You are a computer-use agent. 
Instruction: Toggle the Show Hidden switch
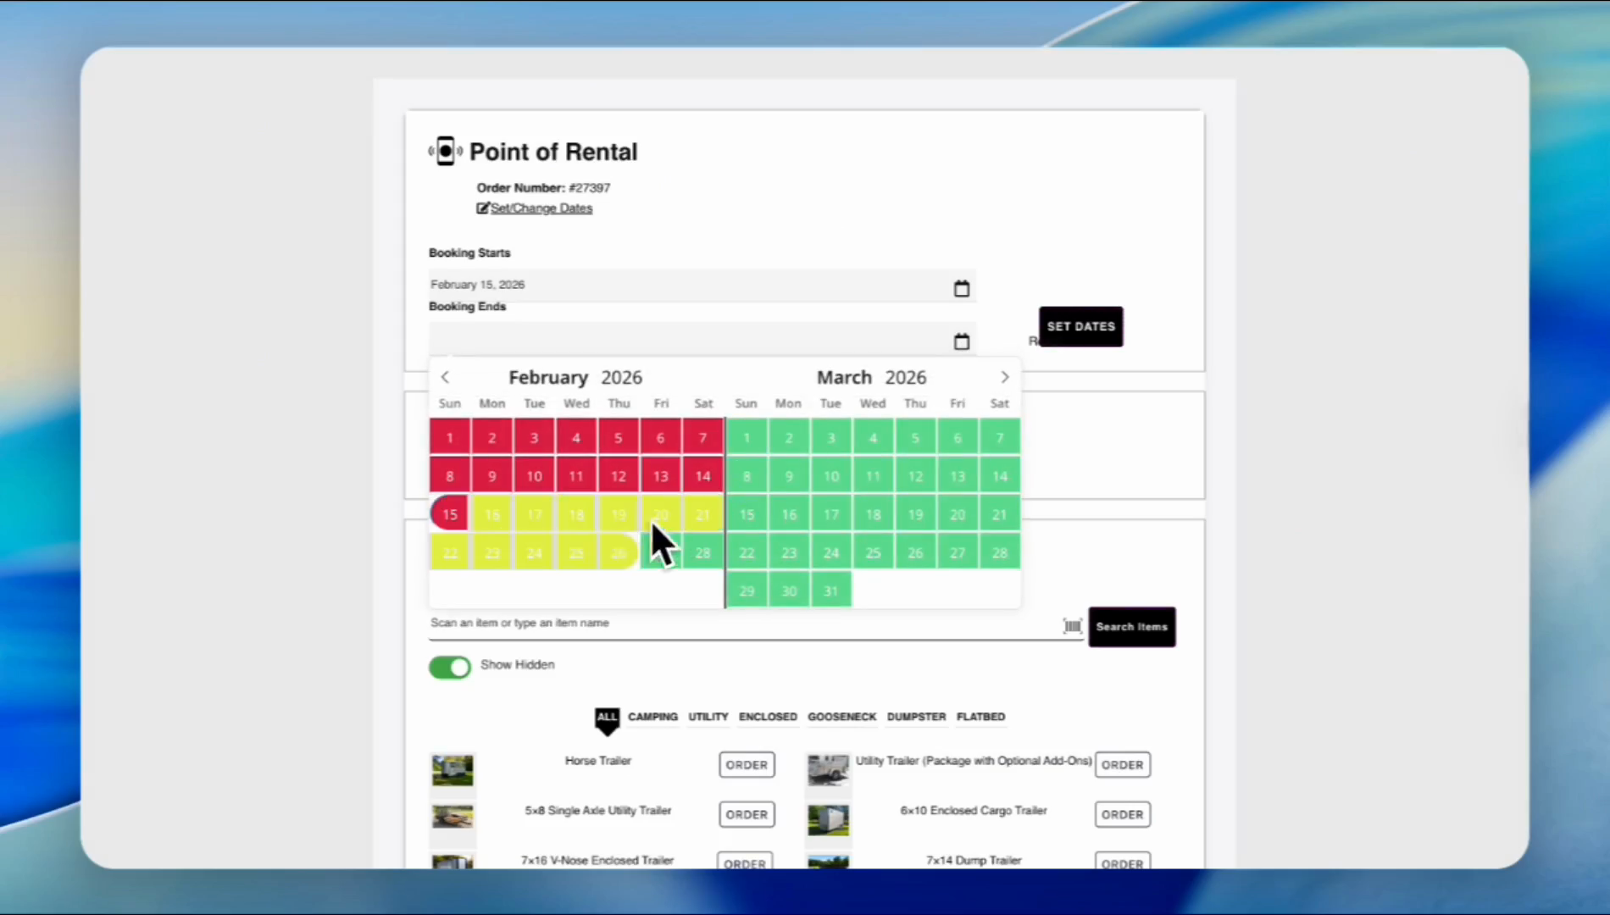click(x=450, y=667)
